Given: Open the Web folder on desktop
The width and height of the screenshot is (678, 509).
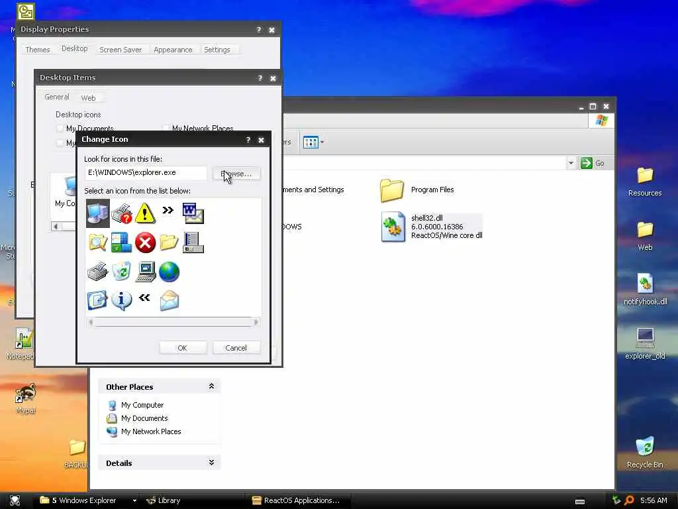Looking at the screenshot, I should pyautogui.click(x=645, y=236).
